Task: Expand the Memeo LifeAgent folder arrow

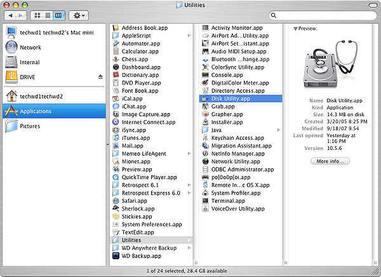Action: (189, 154)
